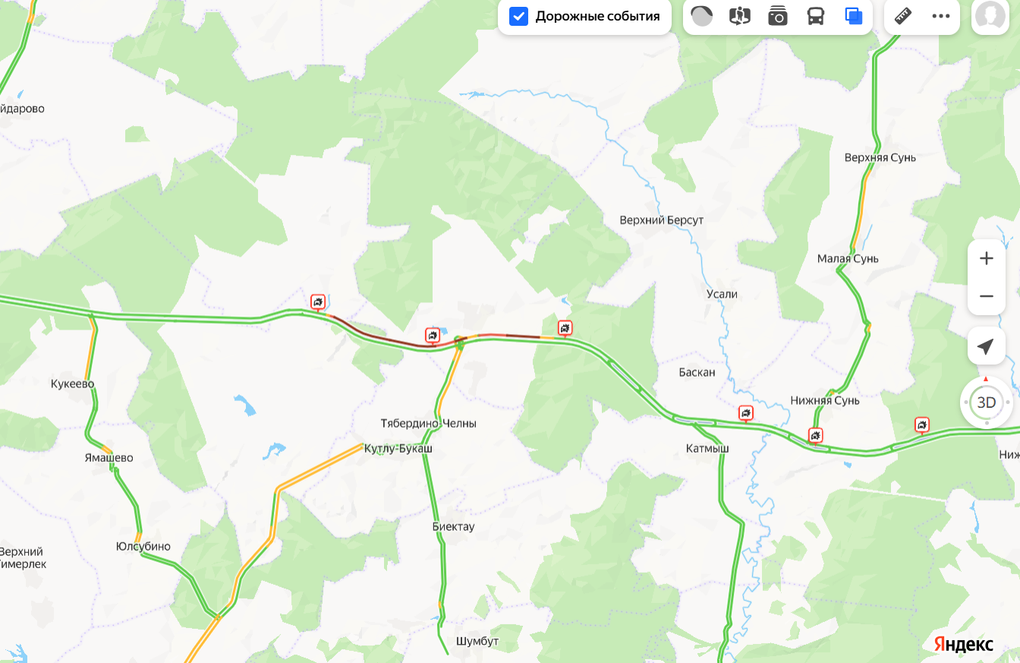1020x663 pixels.
Task: Show photos layer with camera icon
Action: point(778,16)
